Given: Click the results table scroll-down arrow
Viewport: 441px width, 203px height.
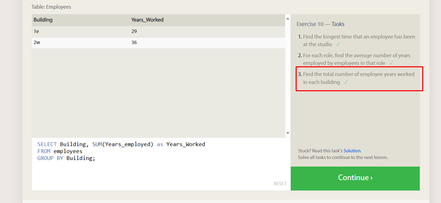Looking at the screenshot, I should [288, 133].
